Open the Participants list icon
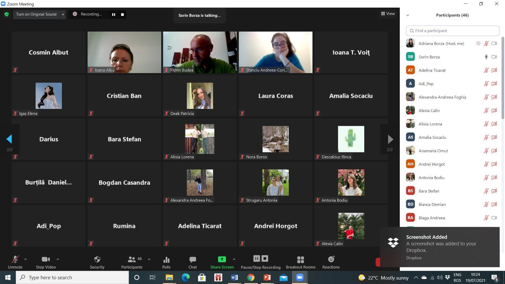The height and width of the screenshot is (284, 505). 132,259
